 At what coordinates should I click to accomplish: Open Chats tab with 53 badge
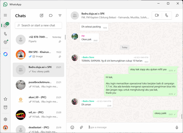pyautogui.click(x=5, y=25)
